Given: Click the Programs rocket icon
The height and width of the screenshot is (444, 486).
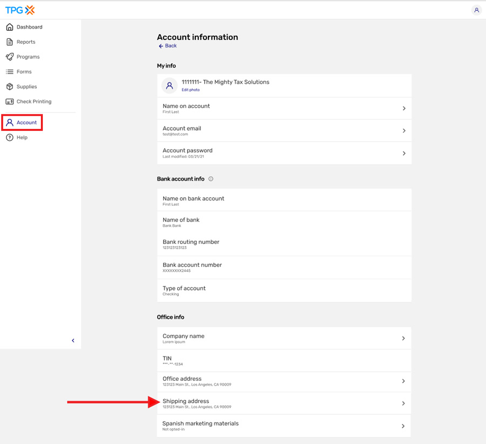Looking at the screenshot, I should 10,57.
